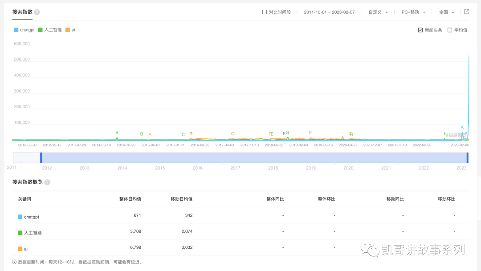Image resolution: width=481 pixels, height=271 pixels.
Task: Toggle chatgpt series in chart legend
Action: 24,30
